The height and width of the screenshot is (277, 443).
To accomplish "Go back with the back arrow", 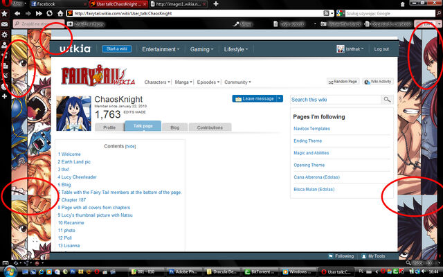I will [17, 13].
